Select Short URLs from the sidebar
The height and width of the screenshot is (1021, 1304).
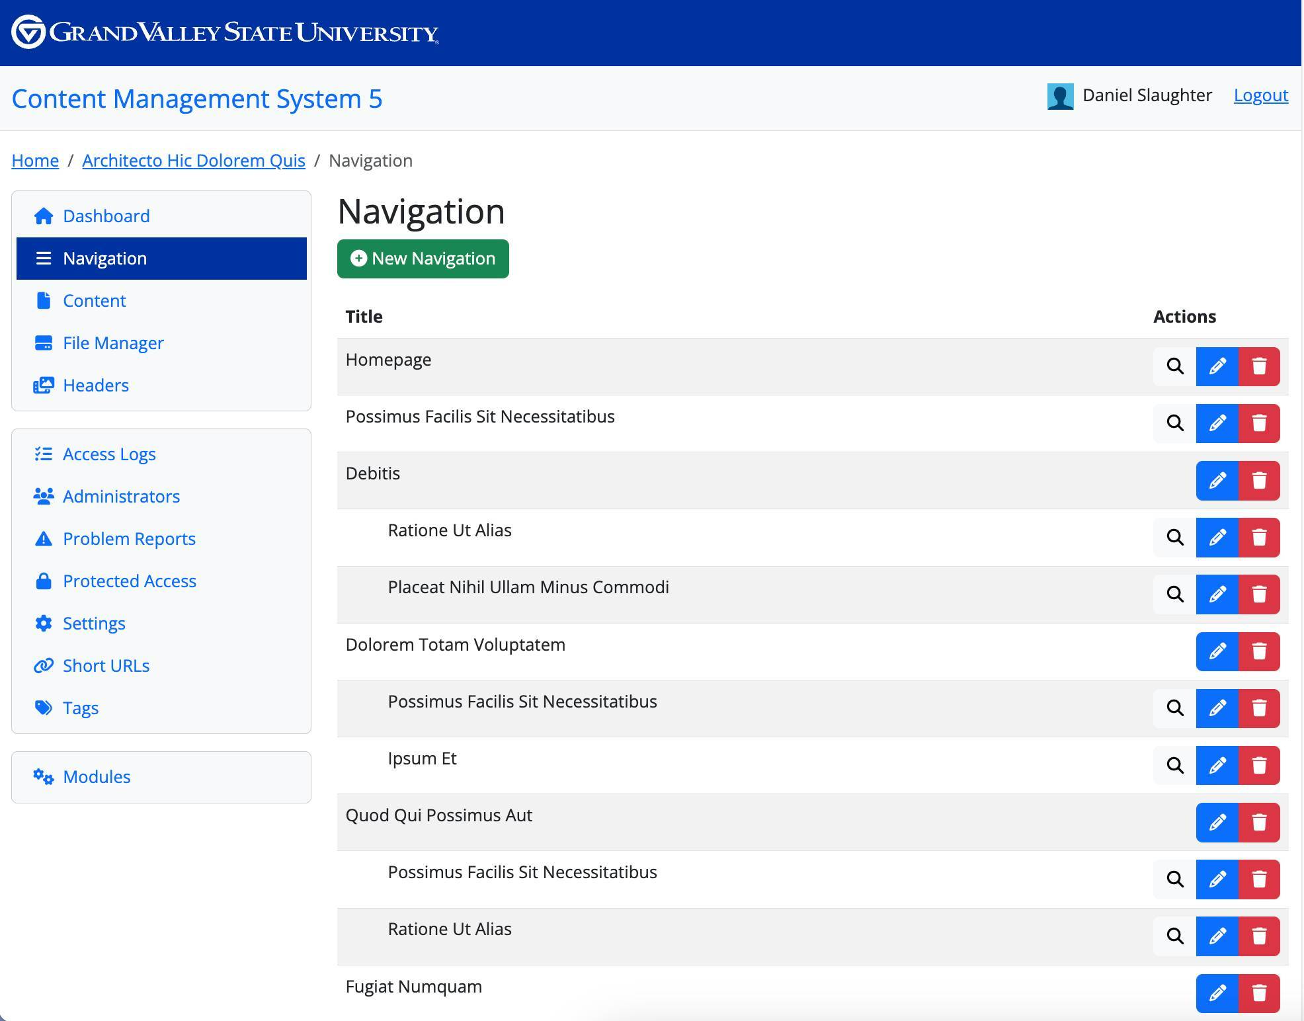(106, 666)
